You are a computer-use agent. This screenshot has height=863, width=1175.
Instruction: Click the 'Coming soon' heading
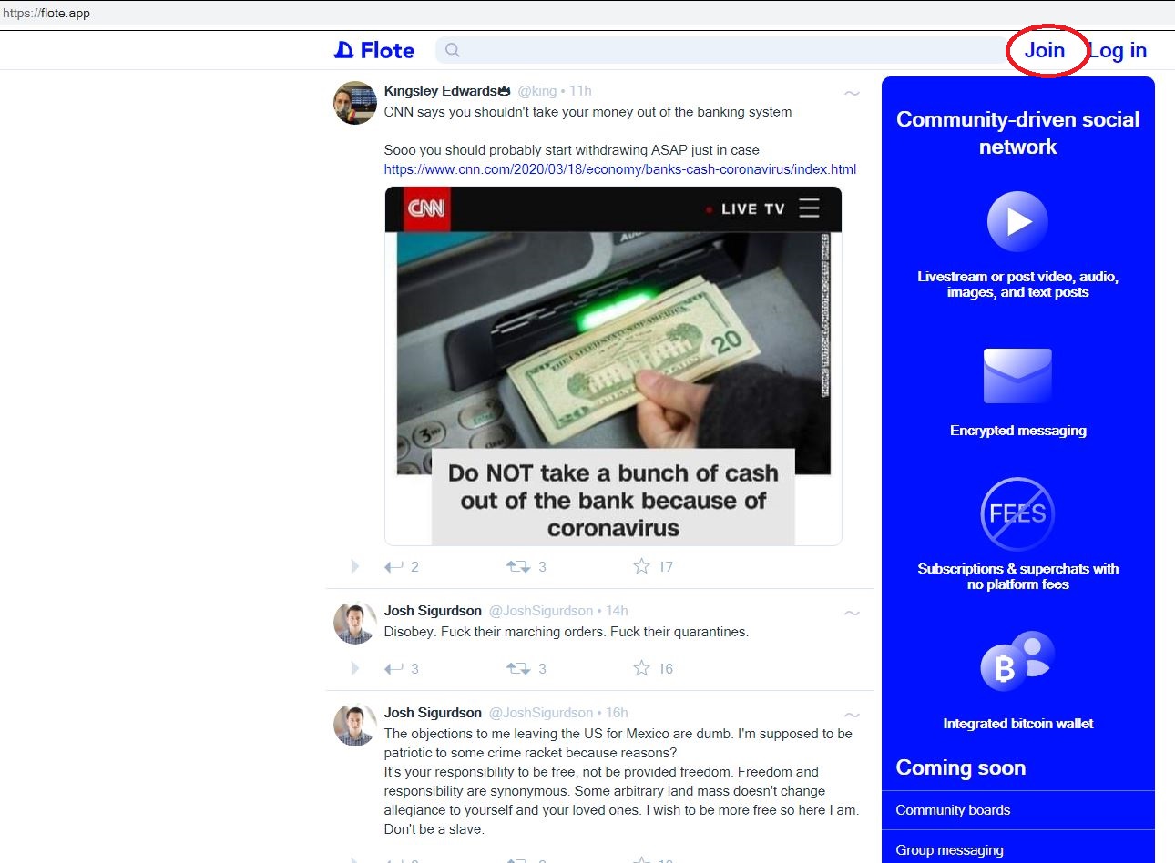pos(961,767)
